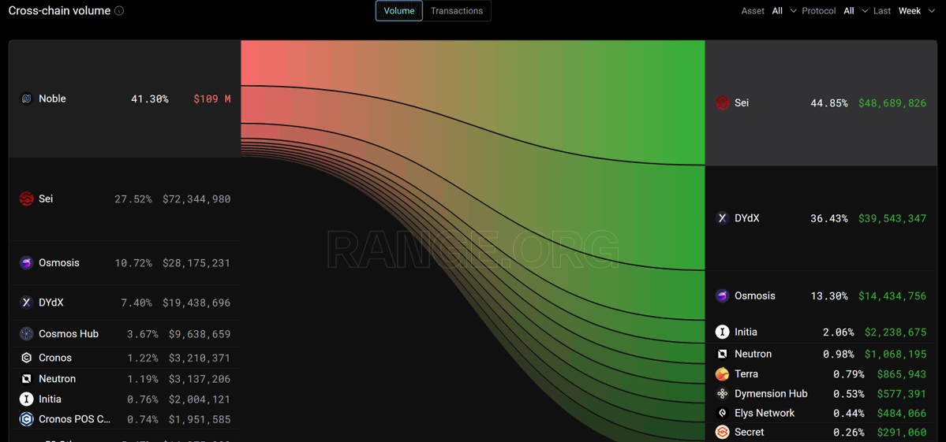The image size is (946, 442).
Task: Click the Osmosis icon in the source list
Action: click(27, 263)
